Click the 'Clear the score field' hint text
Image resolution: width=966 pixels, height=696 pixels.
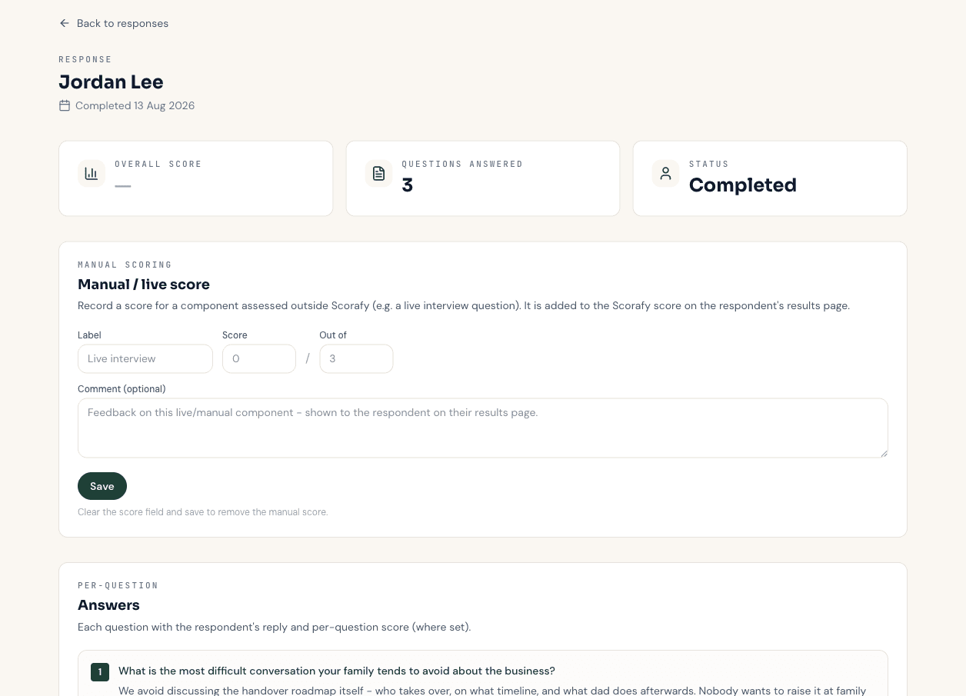[203, 512]
